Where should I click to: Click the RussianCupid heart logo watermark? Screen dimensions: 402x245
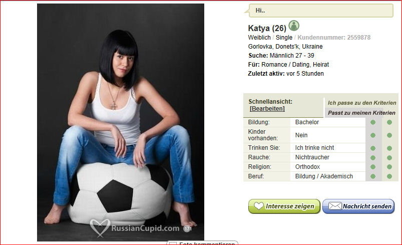click(100, 227)
